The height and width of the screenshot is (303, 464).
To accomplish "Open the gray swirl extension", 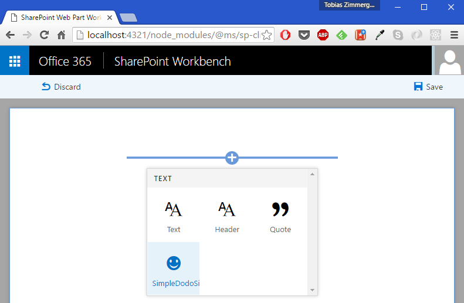I will coord(416,35).
